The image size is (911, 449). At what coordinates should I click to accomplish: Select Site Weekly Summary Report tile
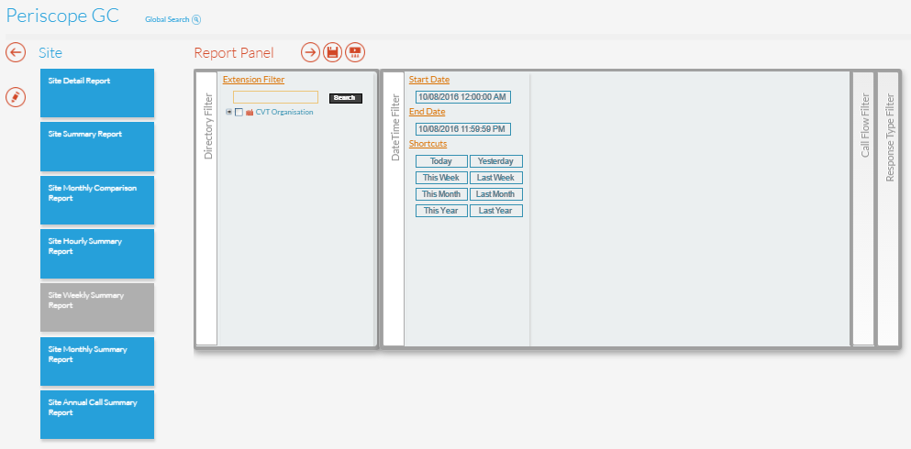[x=97, y=308]
